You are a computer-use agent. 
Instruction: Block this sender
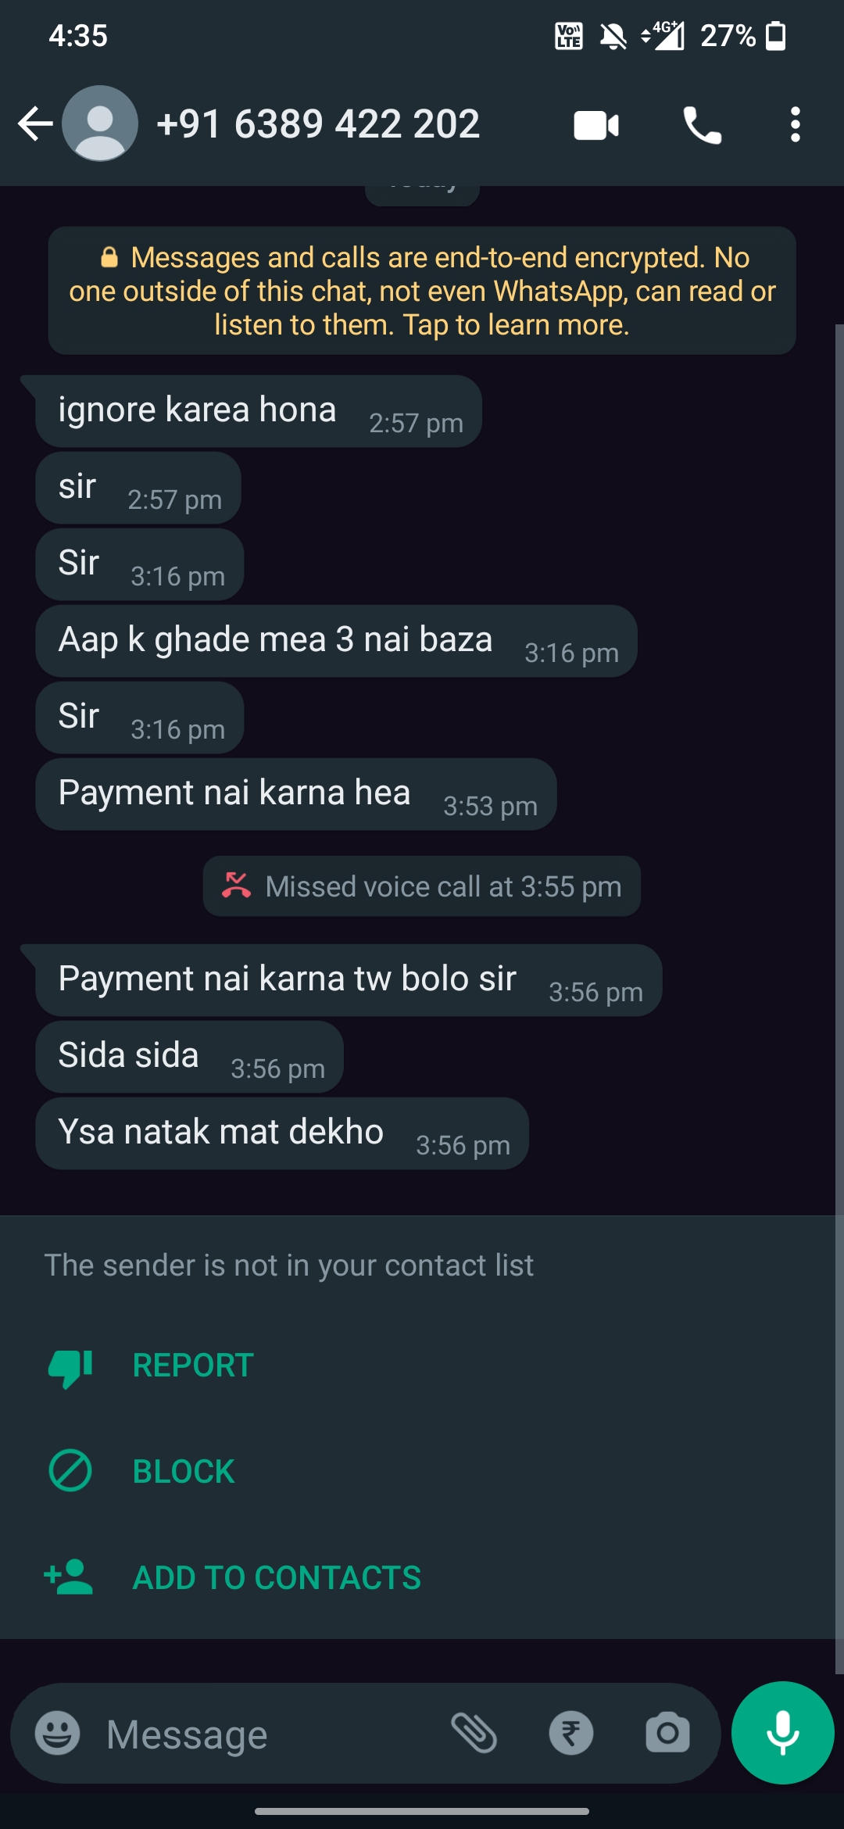pyautogui.click(x=184, y=1472)
